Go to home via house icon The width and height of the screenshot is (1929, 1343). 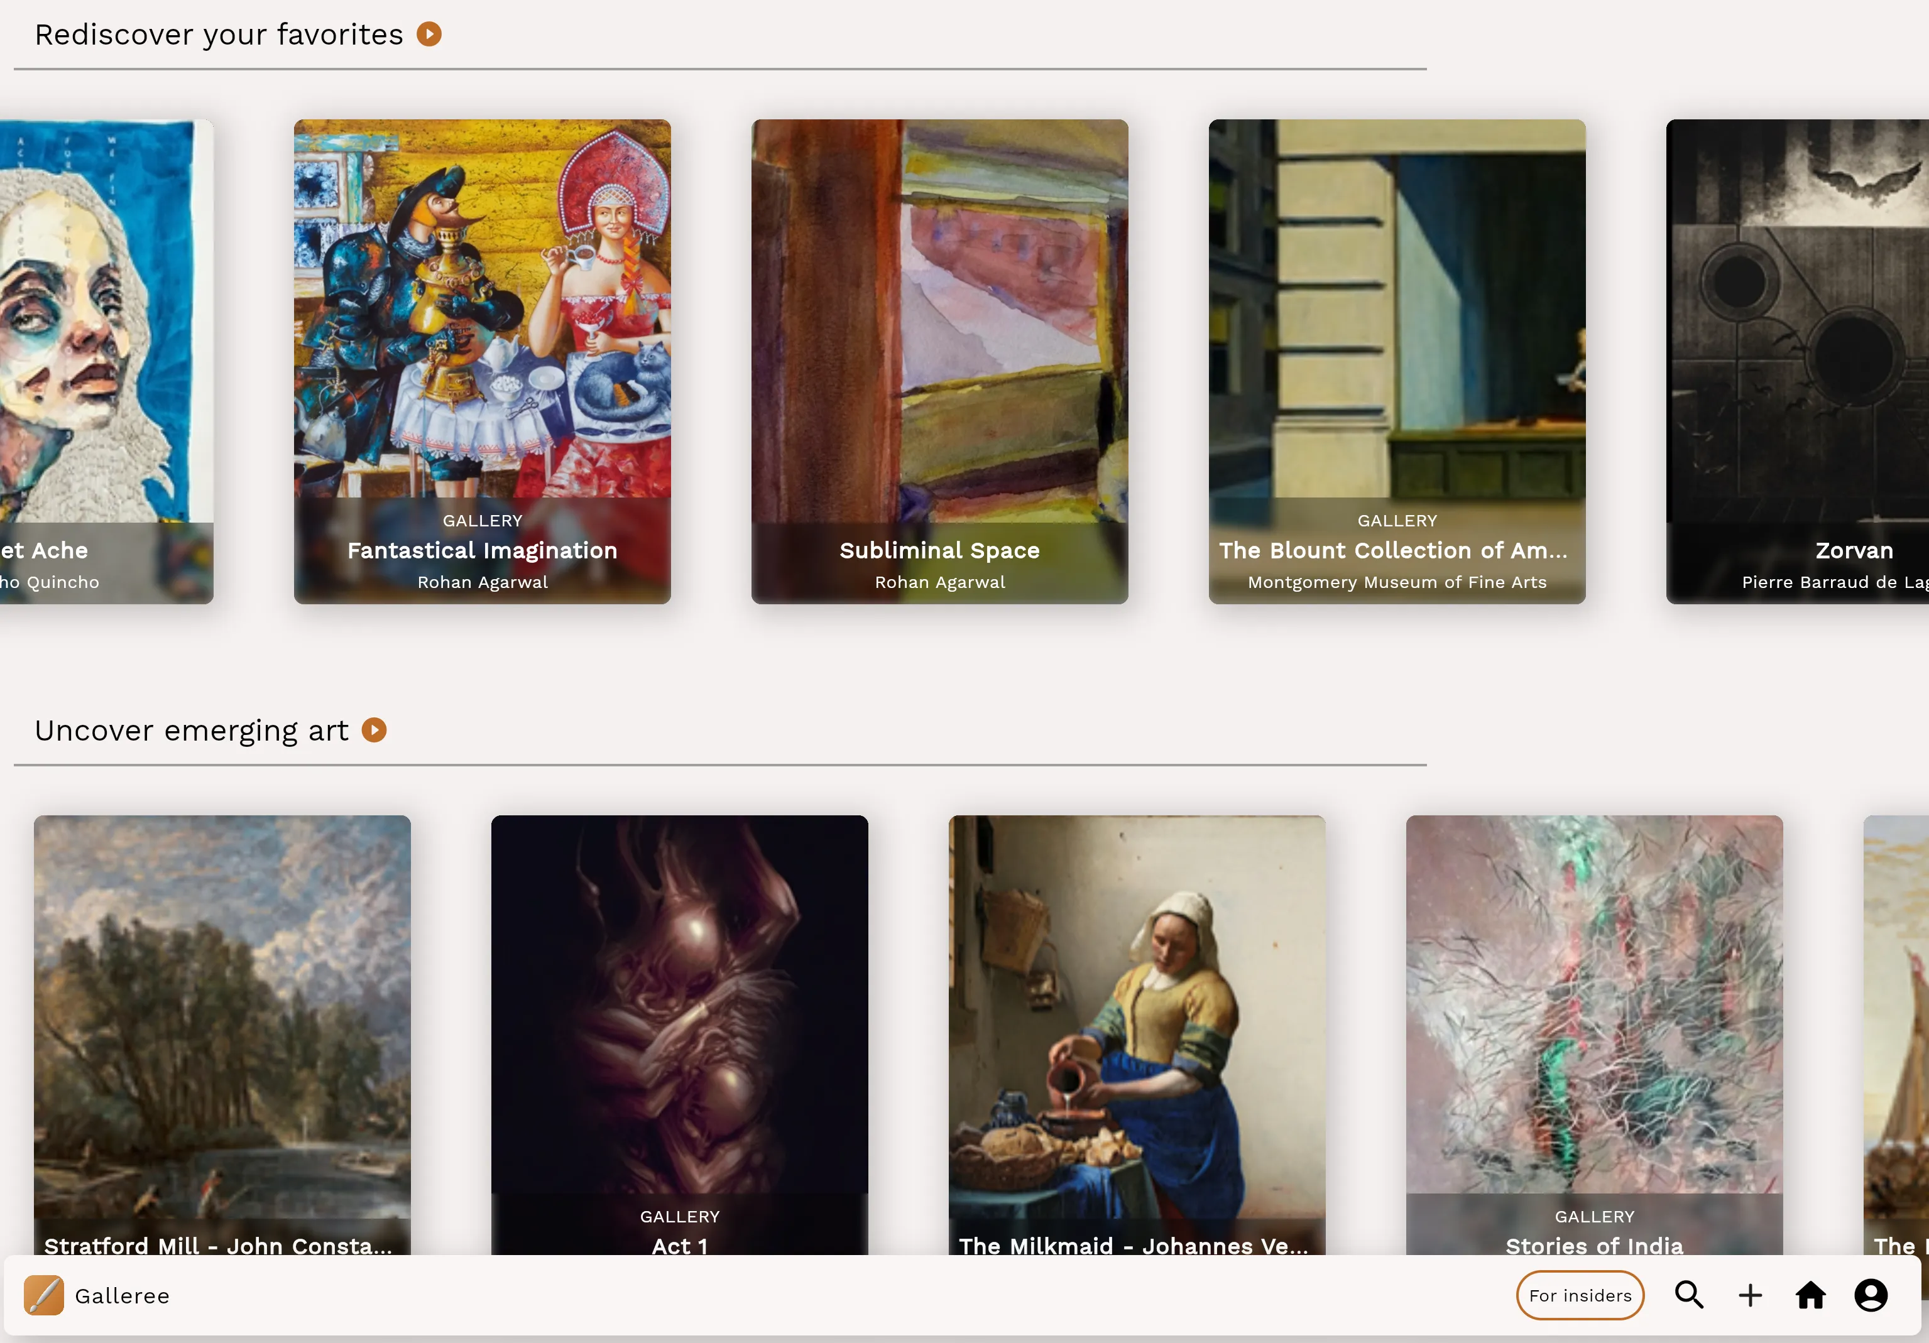(1810, 1295)
